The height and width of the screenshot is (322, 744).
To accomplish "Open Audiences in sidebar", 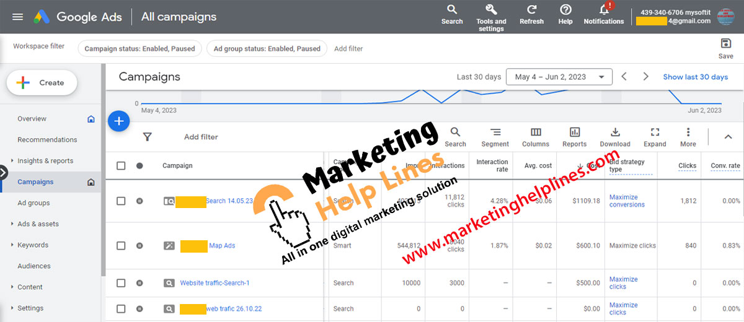I will pos(34,266).
